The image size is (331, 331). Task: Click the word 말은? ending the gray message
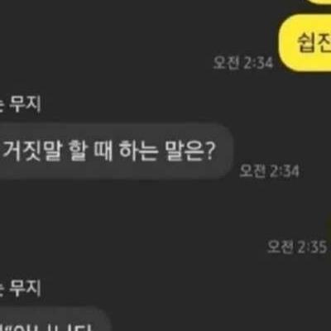(x=189, y=151)
